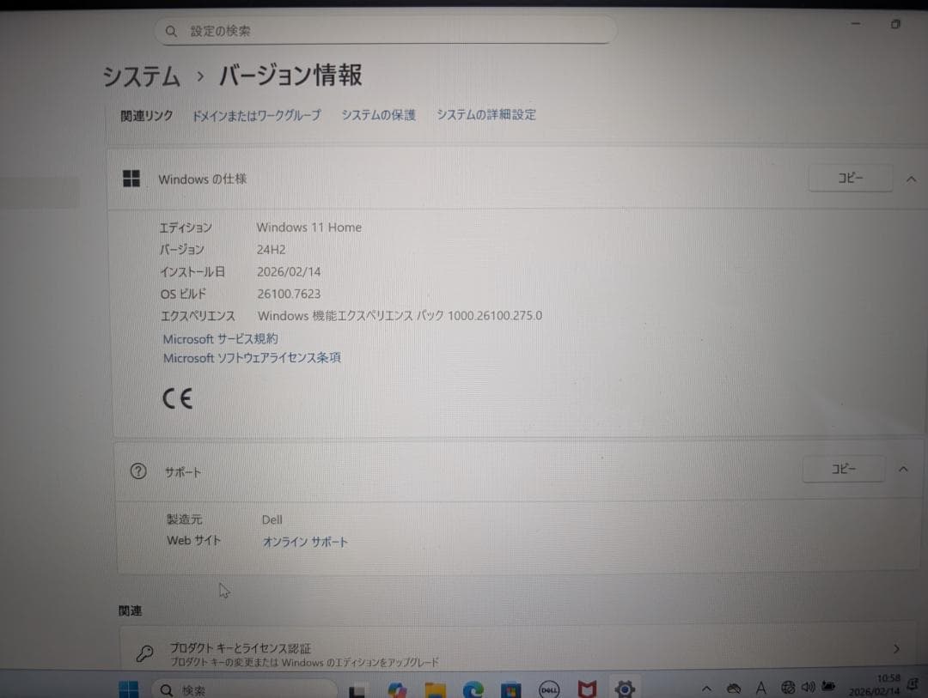The height and width of the screenshot is (698, 928).
Task: Click the network globe icon in the tray
Action: (787, 687)
